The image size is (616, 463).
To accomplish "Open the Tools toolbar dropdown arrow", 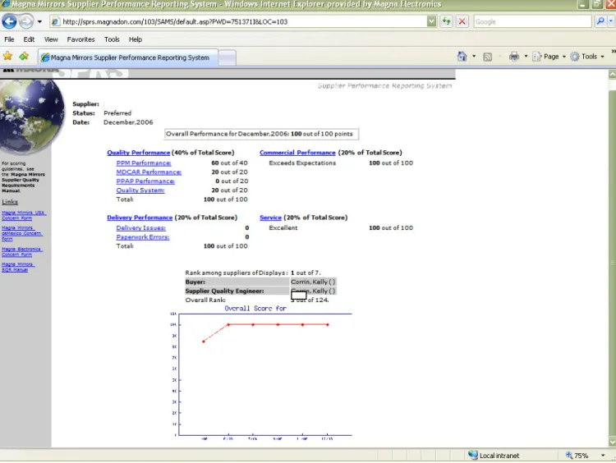I will tap(602, 57).
